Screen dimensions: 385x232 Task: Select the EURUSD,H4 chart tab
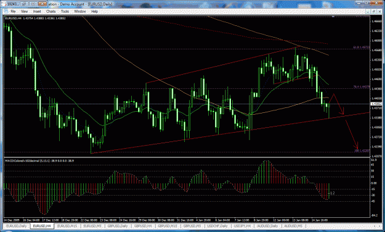42,226
